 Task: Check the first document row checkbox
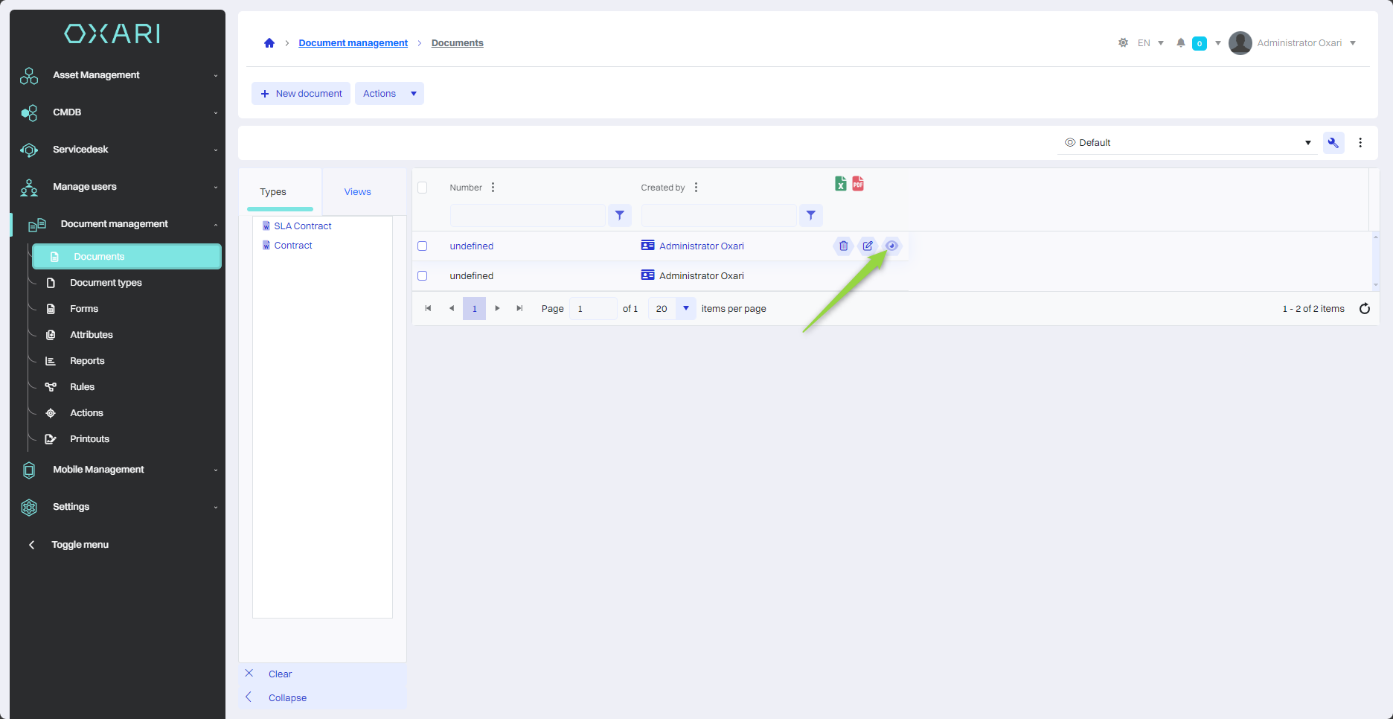423,246
